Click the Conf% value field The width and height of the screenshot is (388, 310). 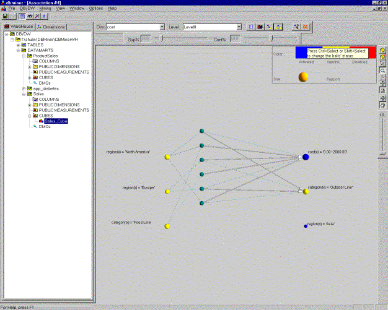click(235, 39)
